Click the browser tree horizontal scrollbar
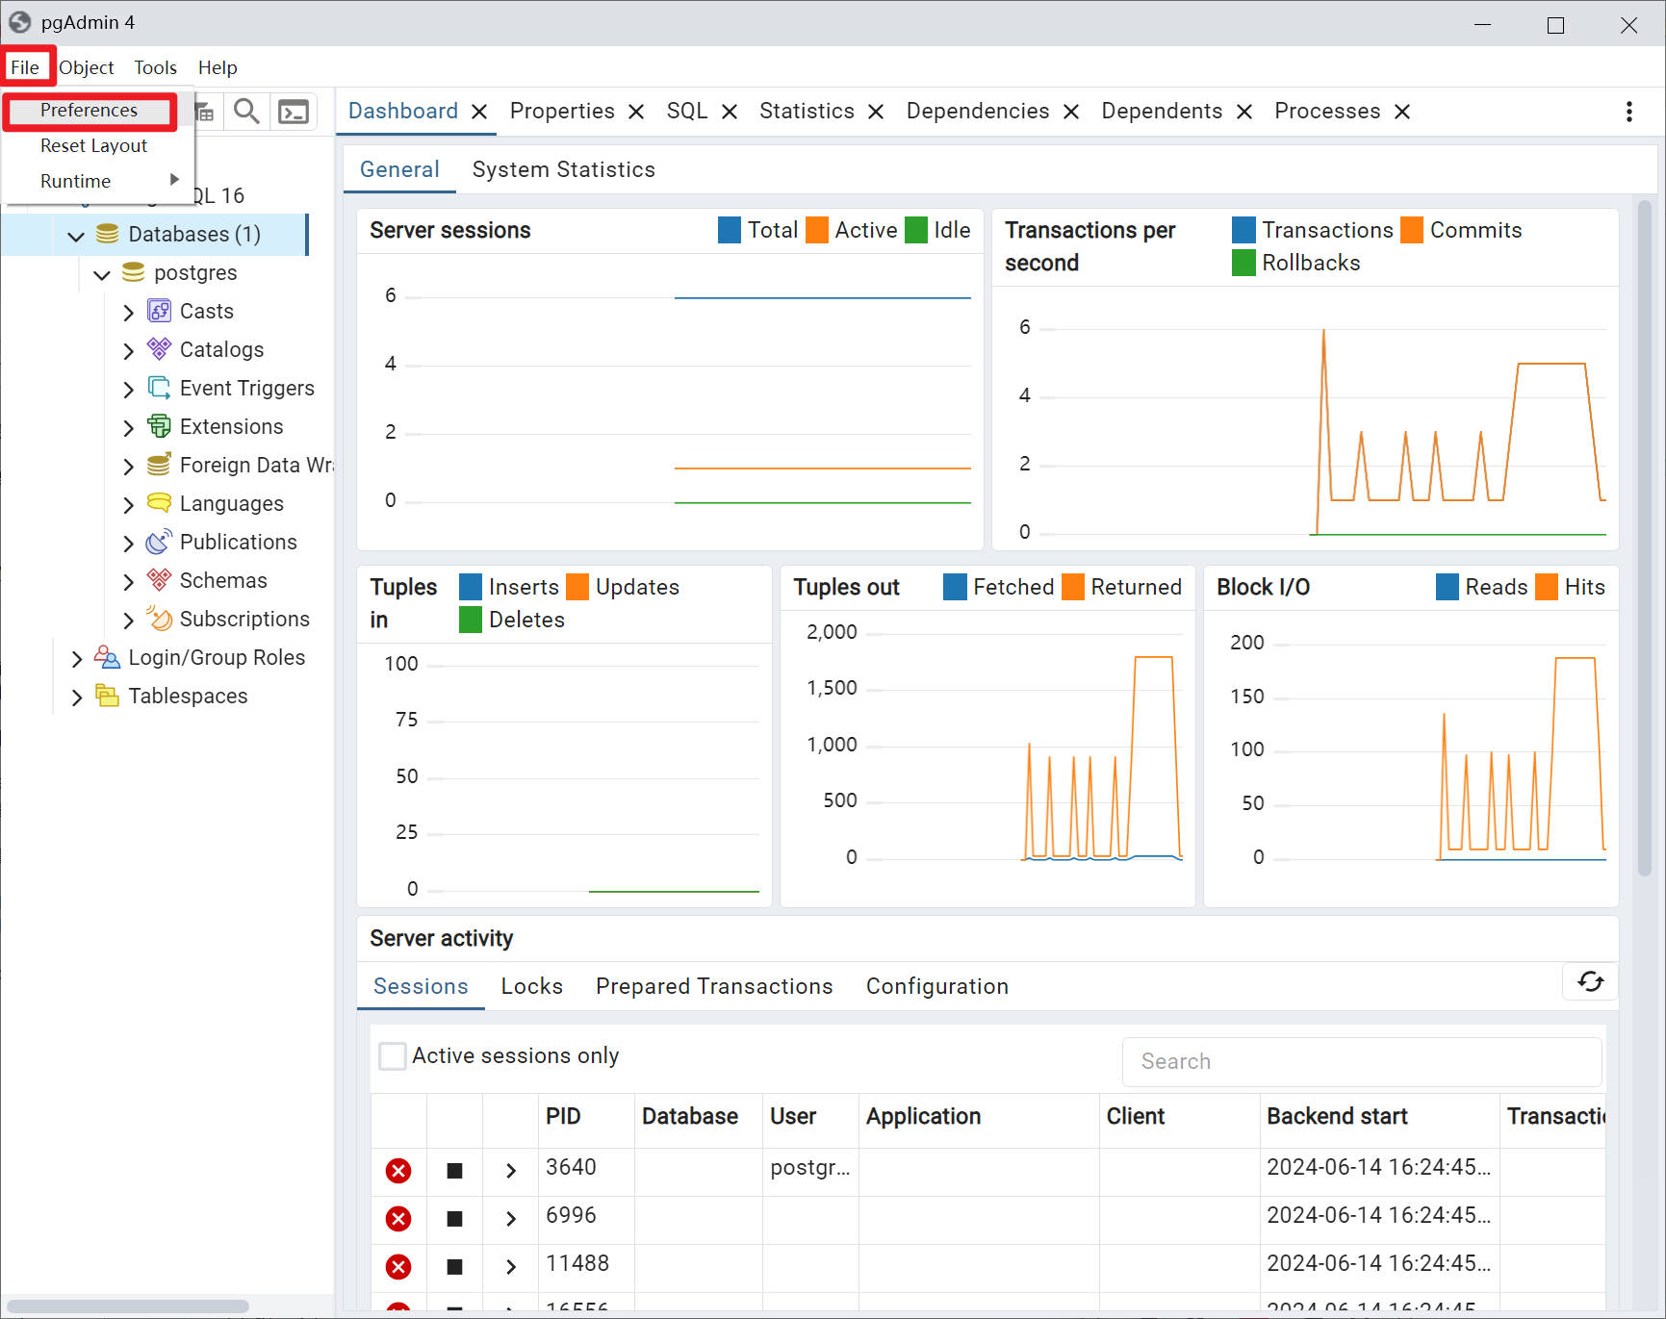 (x=128, y=1306)
